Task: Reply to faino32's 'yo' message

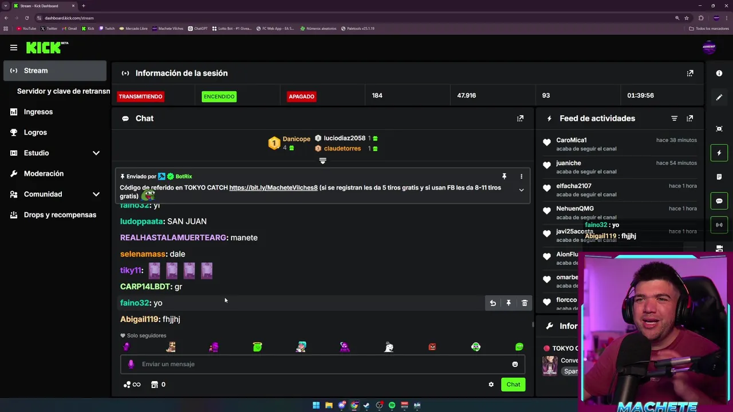Action: click(492, 303)
